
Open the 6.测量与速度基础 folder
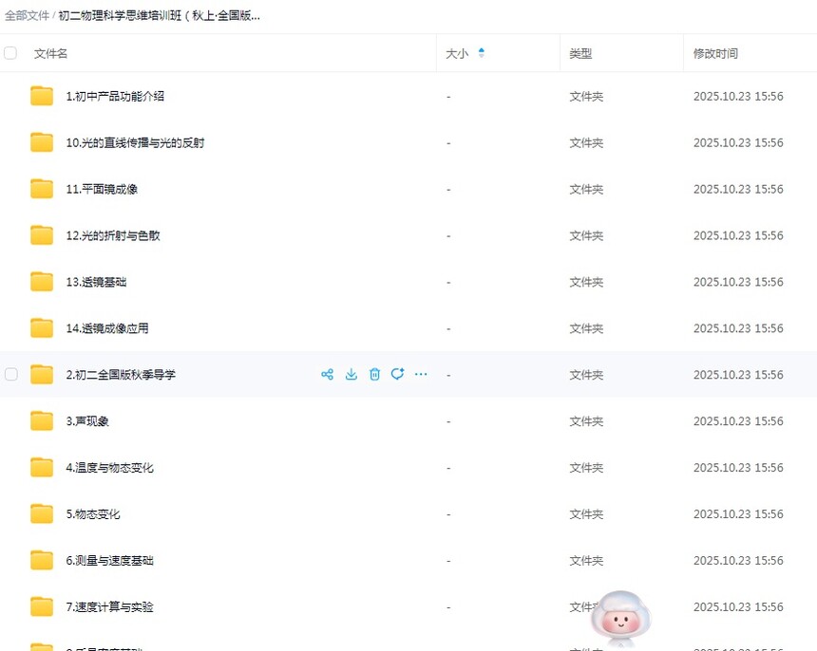click(109, 561)
